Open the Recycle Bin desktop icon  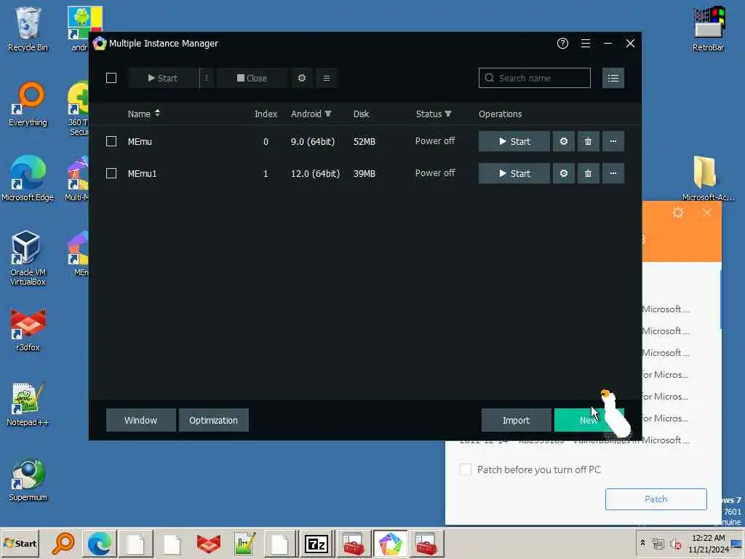click(x=28, y=29)
